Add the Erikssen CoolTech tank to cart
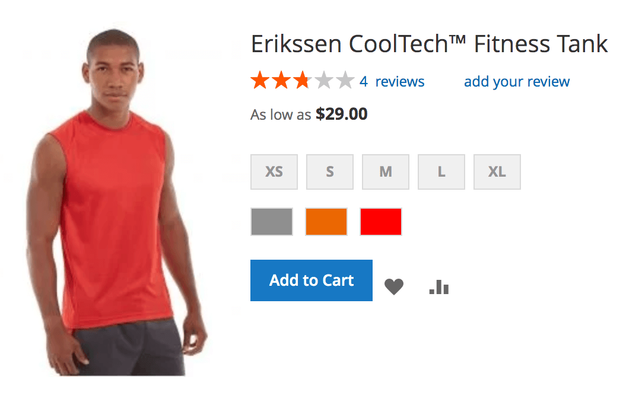The height and width of the screenshot is (402, 642). tap(311, 280)
